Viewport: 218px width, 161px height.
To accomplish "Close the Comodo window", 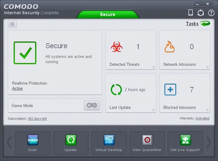I will [x=207, y=4].
